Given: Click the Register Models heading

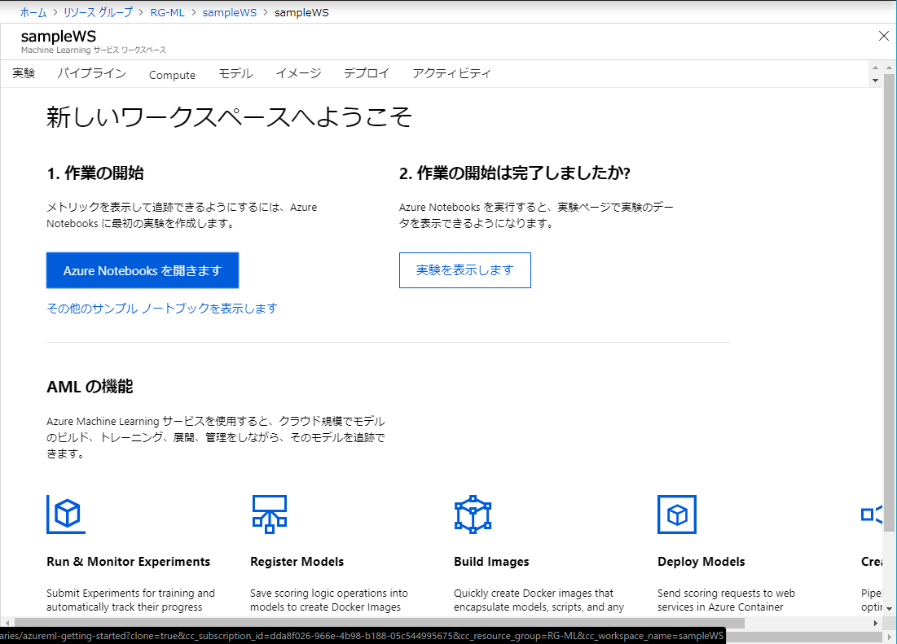Looking at the screenshot, I should coord(297,562).
